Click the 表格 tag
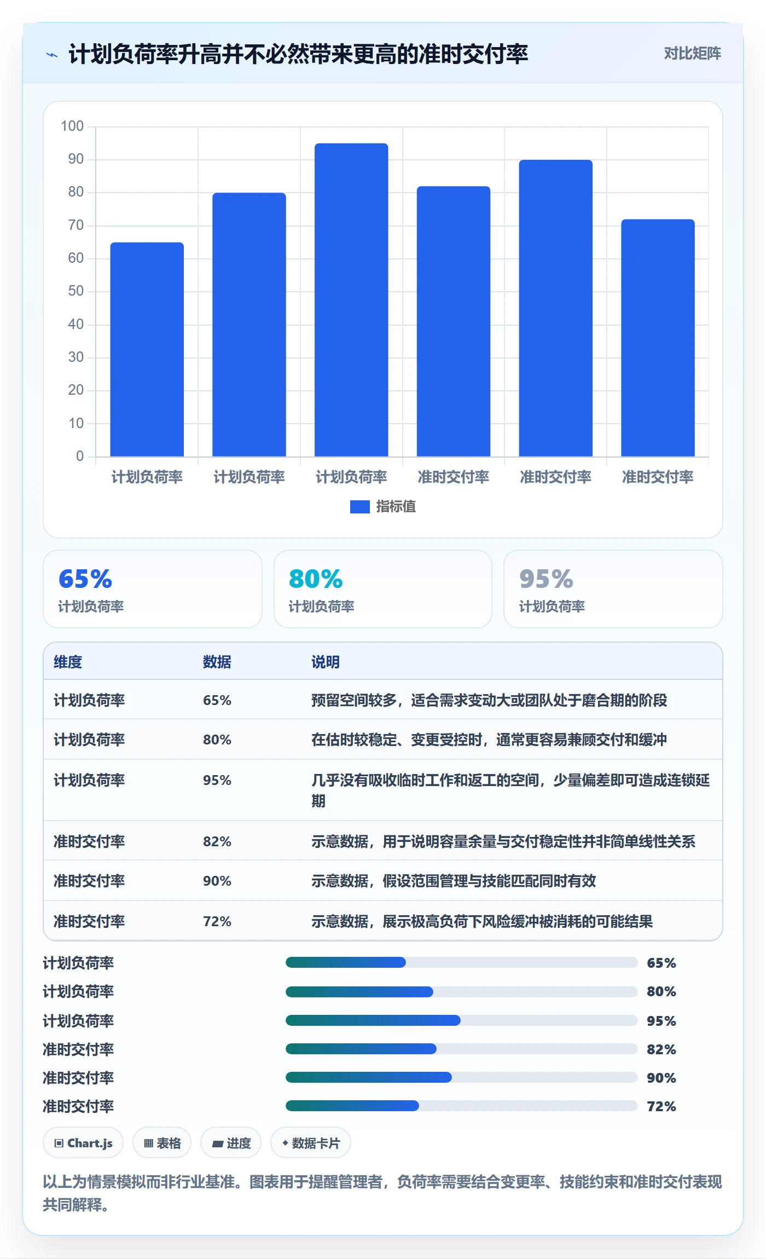This screenshot has height=1259, width=766. pos(162,1143)
